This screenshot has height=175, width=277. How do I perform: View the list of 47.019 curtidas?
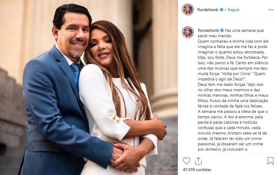(x=197, y=170)
